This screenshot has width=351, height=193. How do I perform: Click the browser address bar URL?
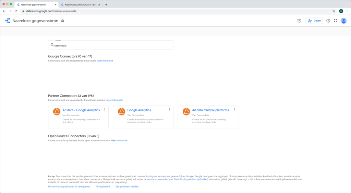tap(51, 11)
